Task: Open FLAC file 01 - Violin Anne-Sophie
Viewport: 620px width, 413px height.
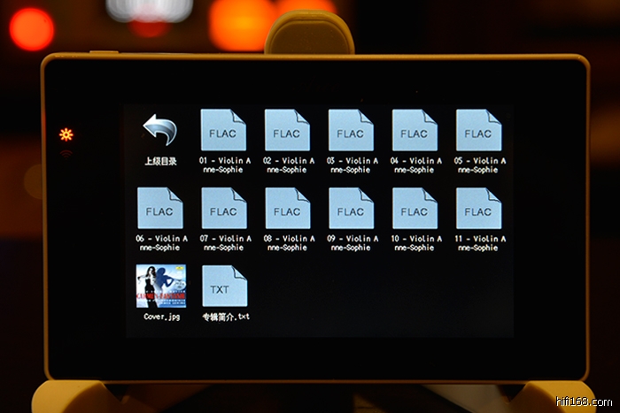Action: click(x=223, y=131)
